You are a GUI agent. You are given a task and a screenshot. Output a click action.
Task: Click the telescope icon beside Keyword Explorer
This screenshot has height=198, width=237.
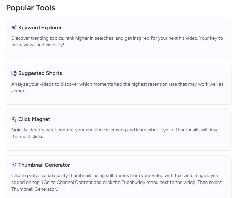pyautogui.click(x=14, y=28)
